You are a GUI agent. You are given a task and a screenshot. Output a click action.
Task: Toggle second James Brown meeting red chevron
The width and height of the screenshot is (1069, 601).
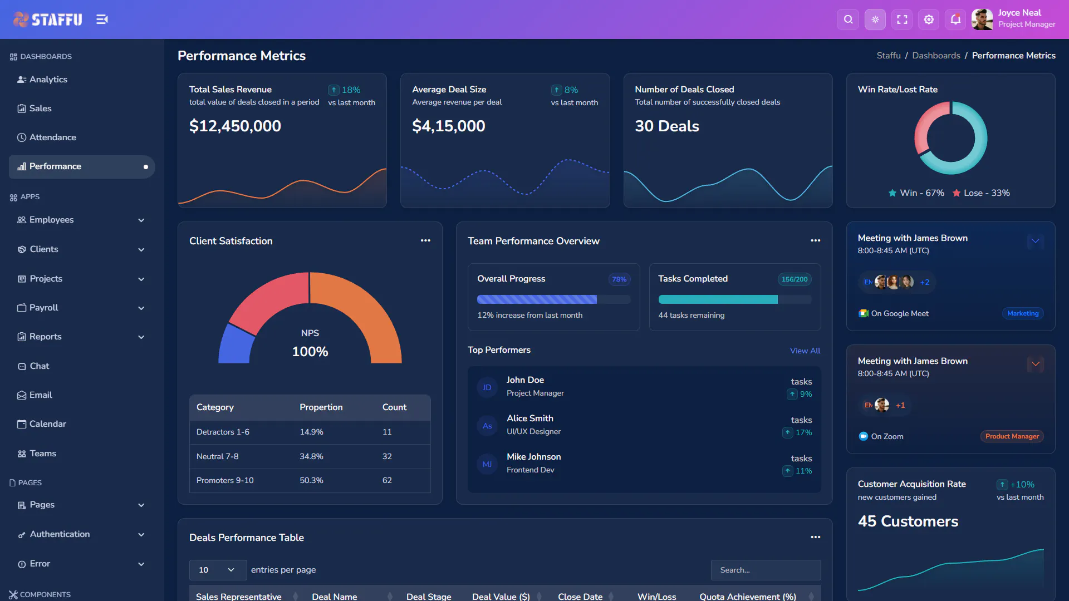pos(1035,364)
